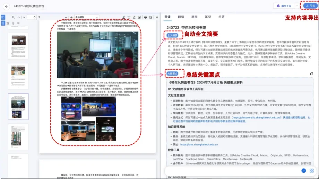Toggle the PDF sidebar panel
The height and width of the screenshot is (179, 319).
tap(3, 17)
